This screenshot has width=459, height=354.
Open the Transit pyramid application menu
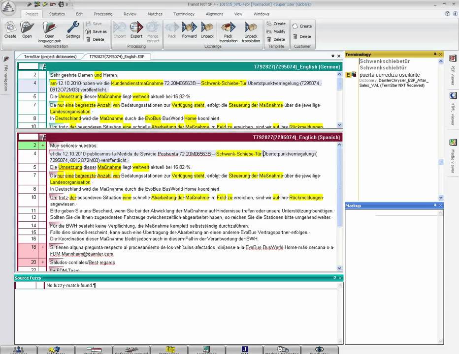click(8, 7)
